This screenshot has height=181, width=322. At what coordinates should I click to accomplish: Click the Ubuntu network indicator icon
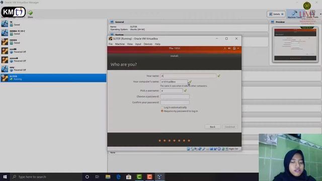pos(225,48)
